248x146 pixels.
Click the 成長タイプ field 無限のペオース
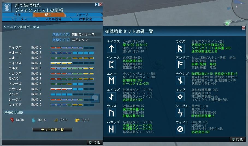86,34
